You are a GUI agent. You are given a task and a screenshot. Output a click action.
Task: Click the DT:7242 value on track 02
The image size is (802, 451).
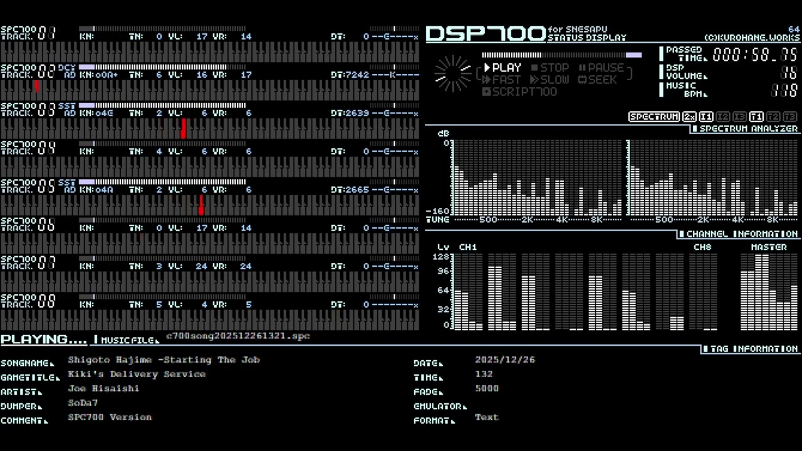click(350, 75)
